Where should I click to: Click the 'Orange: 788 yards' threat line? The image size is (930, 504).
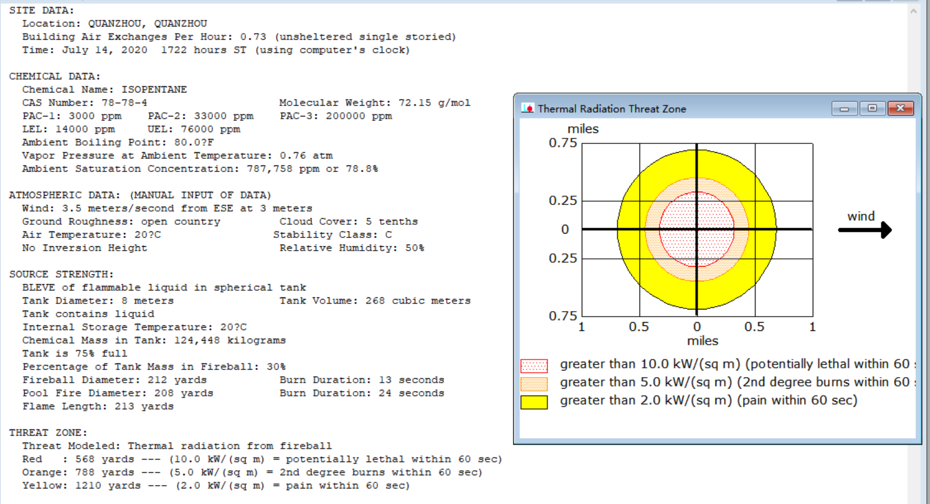252,472
